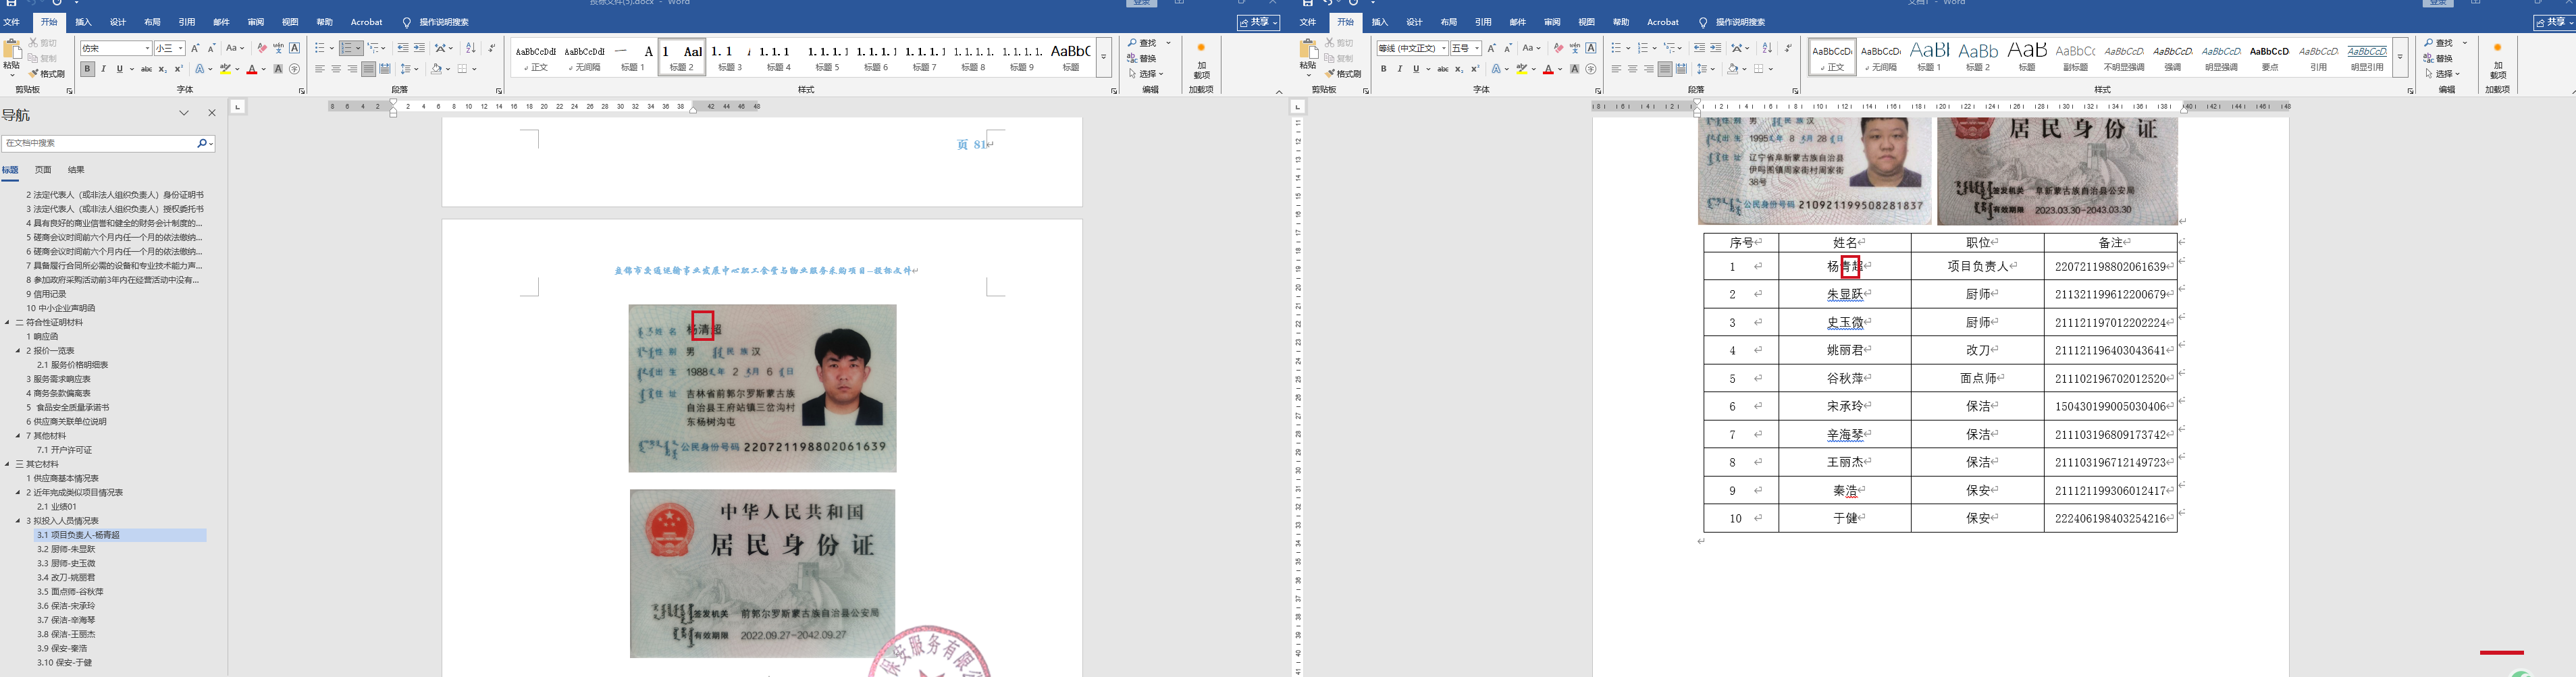Collapse 3 拟投入人员情况表 in navigation tree
The height and width of the screenshot is (677, 2576).
click(x=18, y=521)
